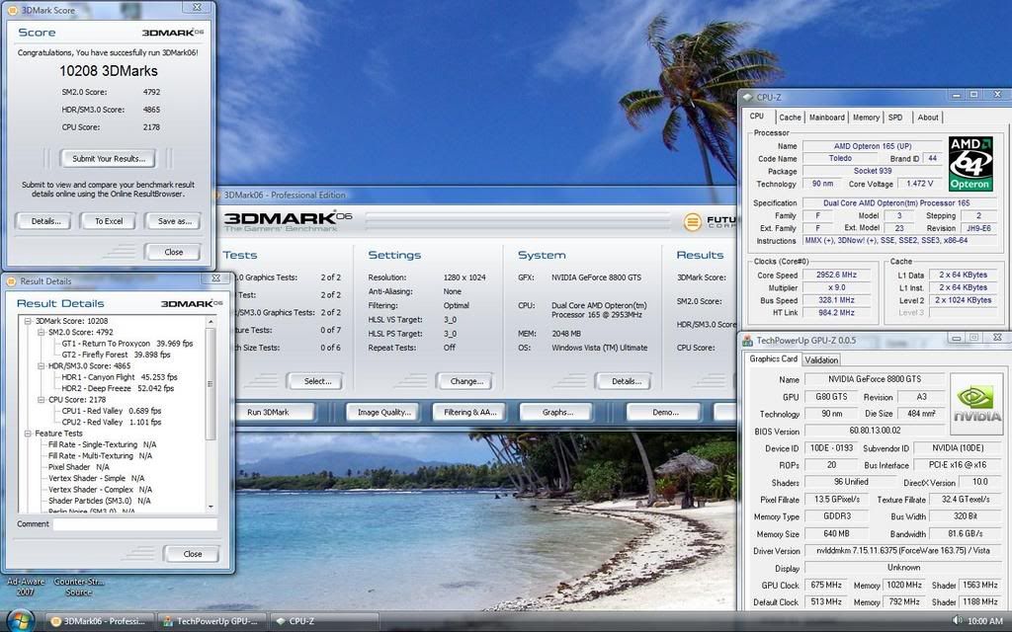Select Fill Rate - Single-Texturing row
Viewport: 1012px width, 632px height.
(103, 444)
